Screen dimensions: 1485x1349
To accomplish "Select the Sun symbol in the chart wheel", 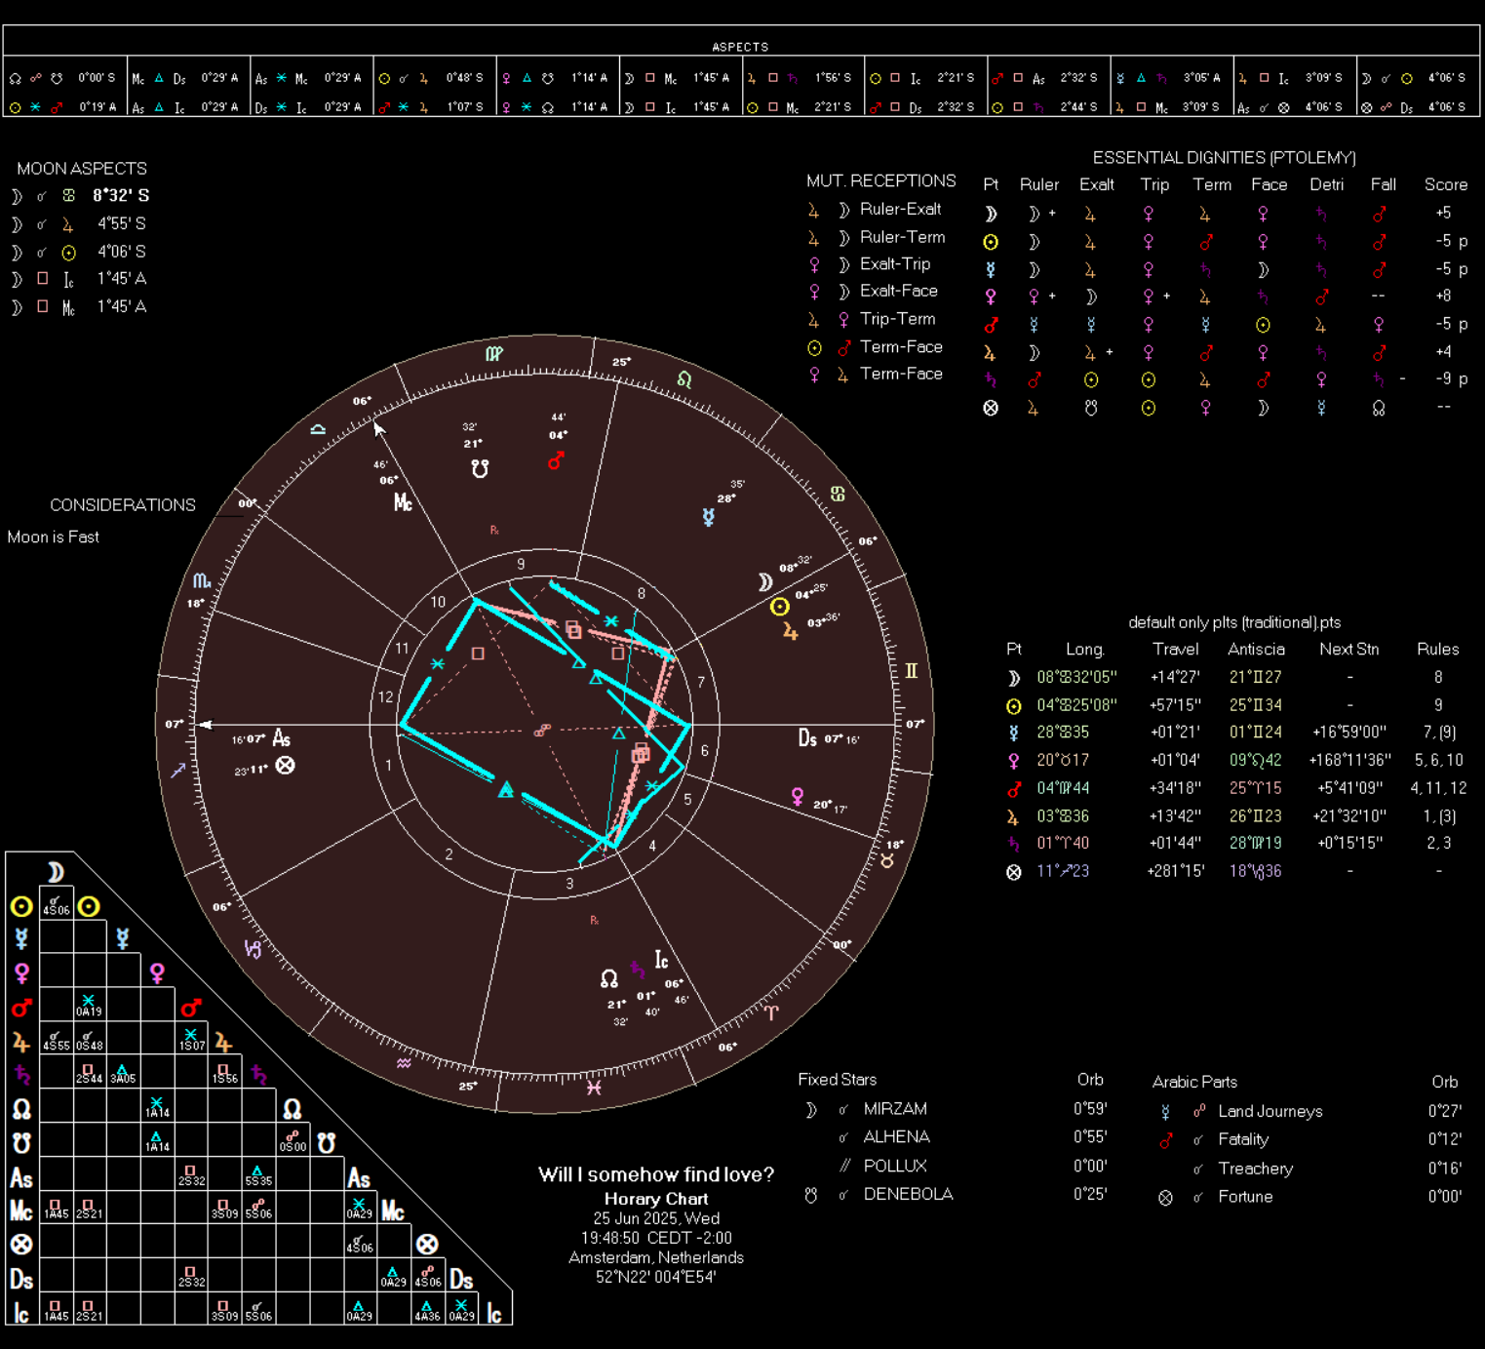I will [x=779, y=607].
